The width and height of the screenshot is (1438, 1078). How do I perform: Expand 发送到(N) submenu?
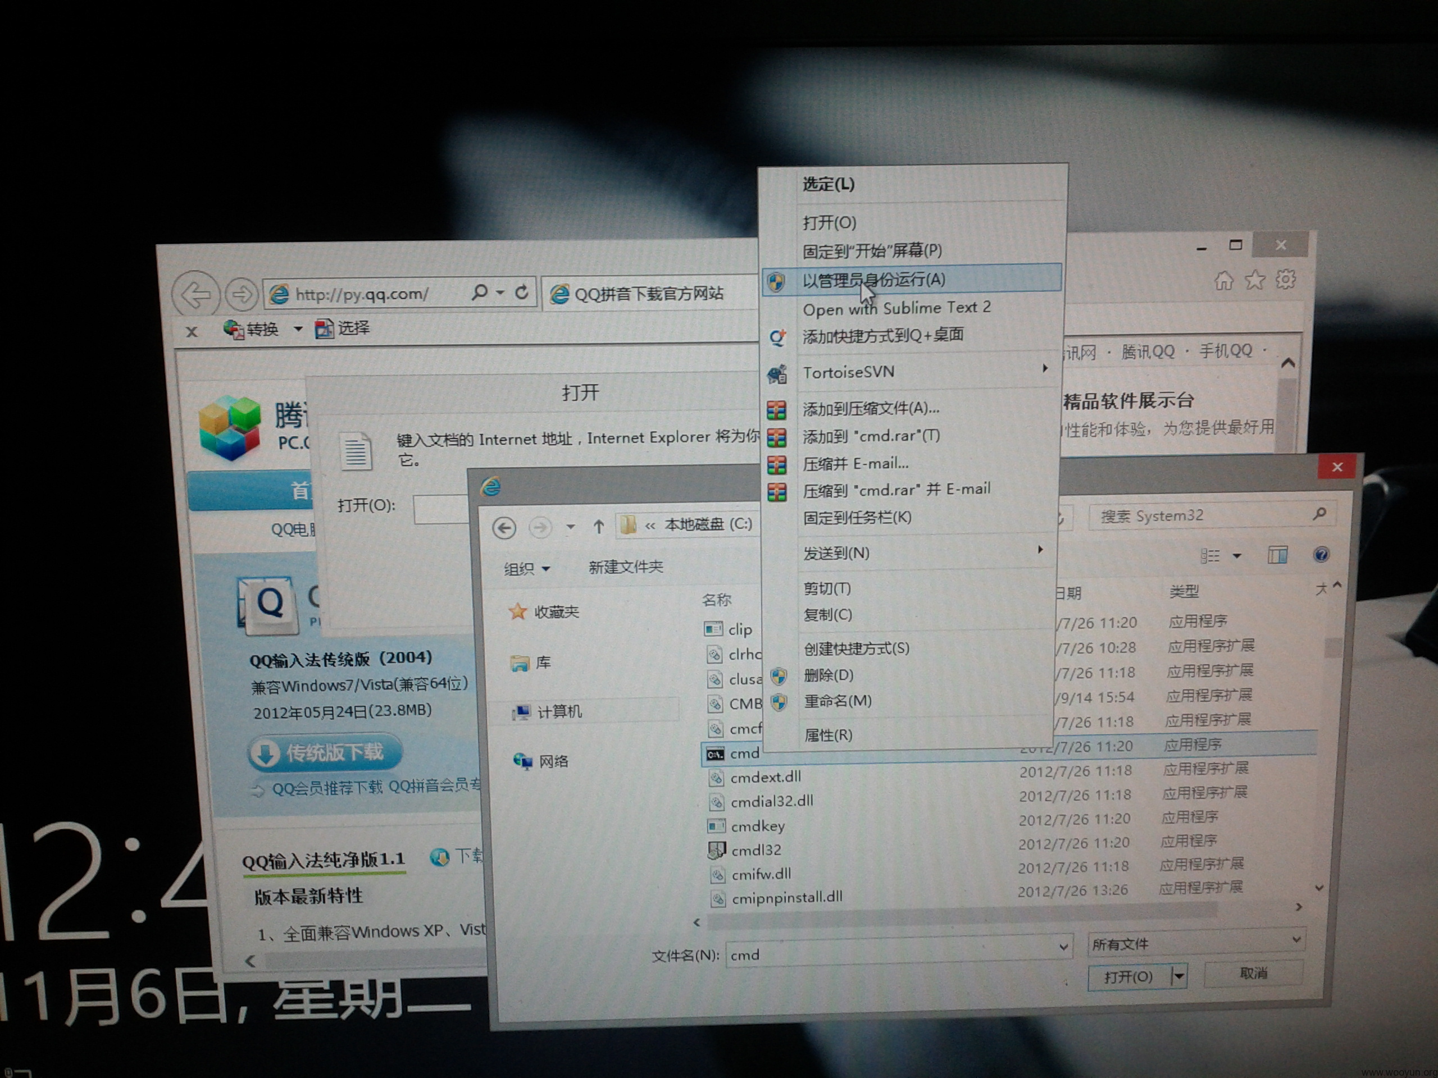click(x=910, y=552)
